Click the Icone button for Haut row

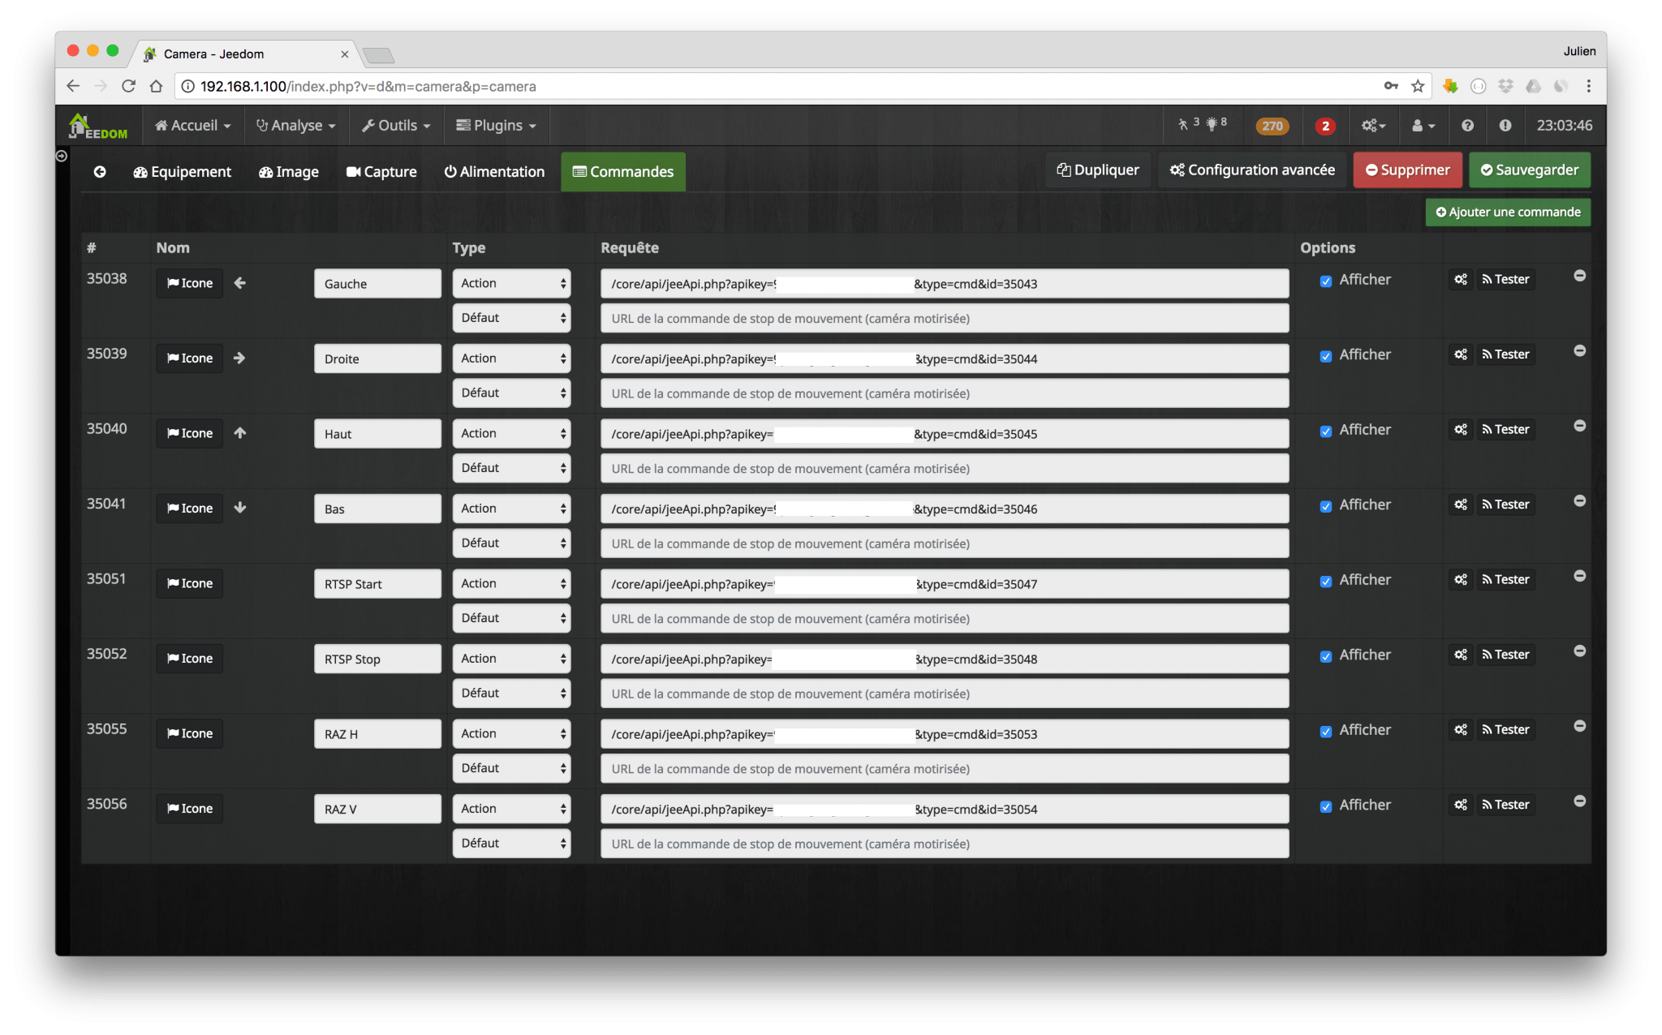(x=190, y=433)
